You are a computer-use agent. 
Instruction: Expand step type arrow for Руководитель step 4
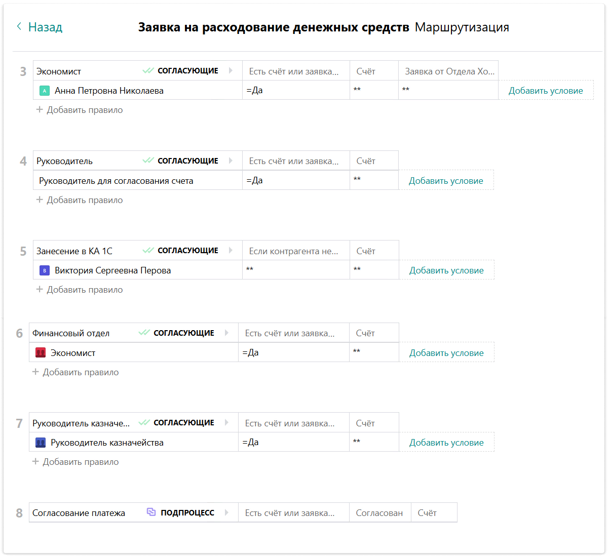pos(231,161)
